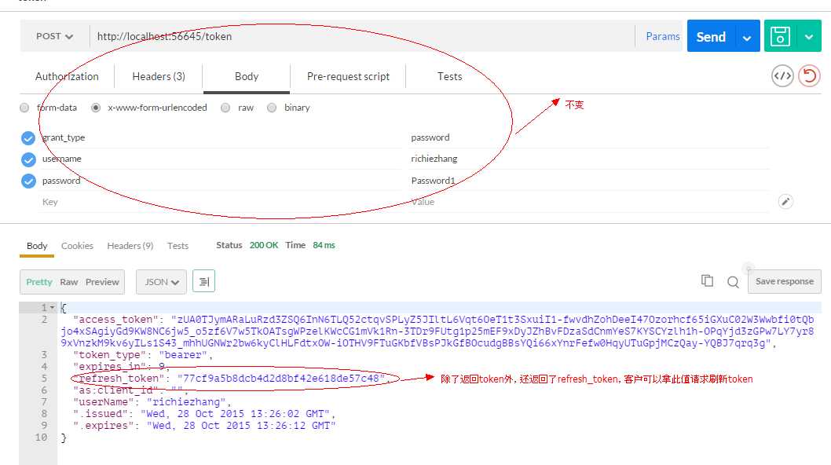831x465 pixels.
Task: Open the request Tests tab
Action: point(449,76)
